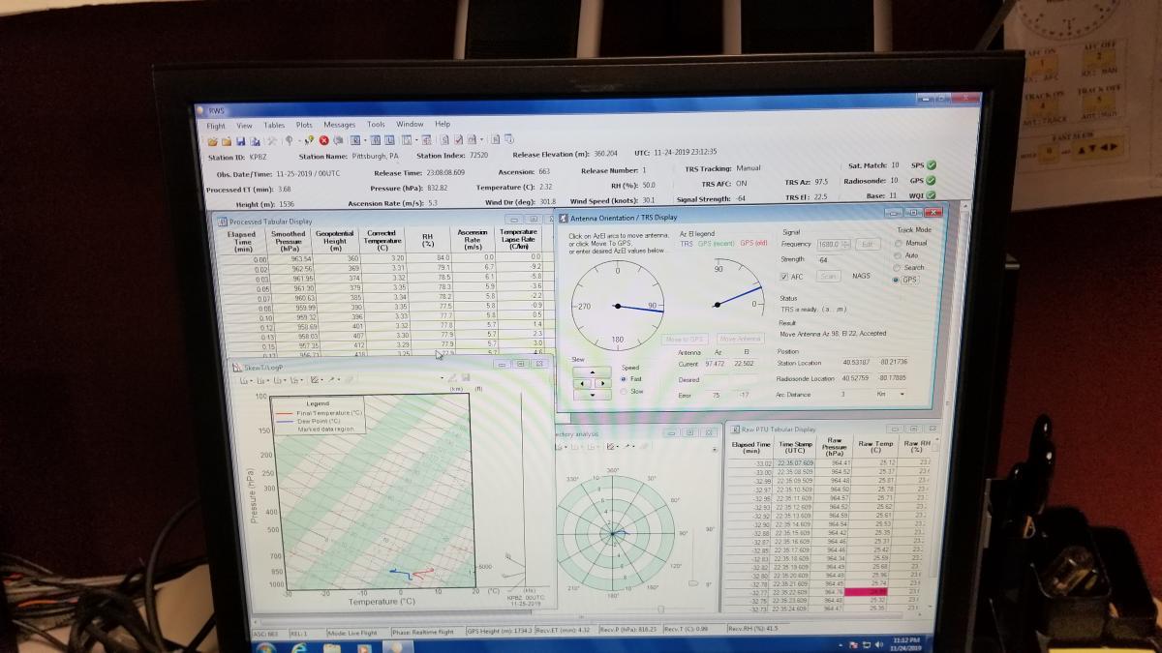Screen dimensions: 1162x653
Task: Toggle the AFC checkbox
Action: point(784,277)
